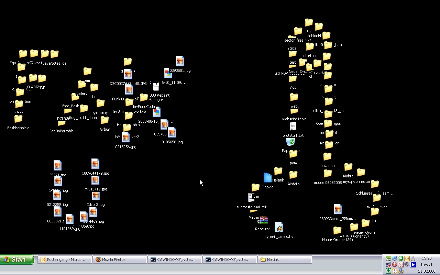Select the JonDoPortable folder icon
This screenshot has width=440, height=275.
62,123
